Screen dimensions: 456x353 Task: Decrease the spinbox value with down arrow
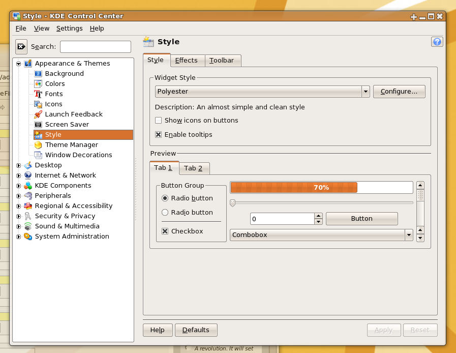(x=318, y=222)
